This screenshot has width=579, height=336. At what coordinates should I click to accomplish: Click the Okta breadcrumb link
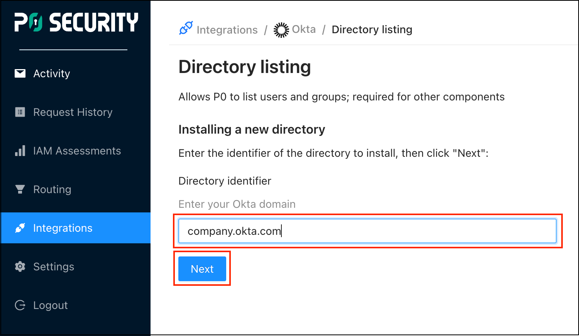coord(305,29)
